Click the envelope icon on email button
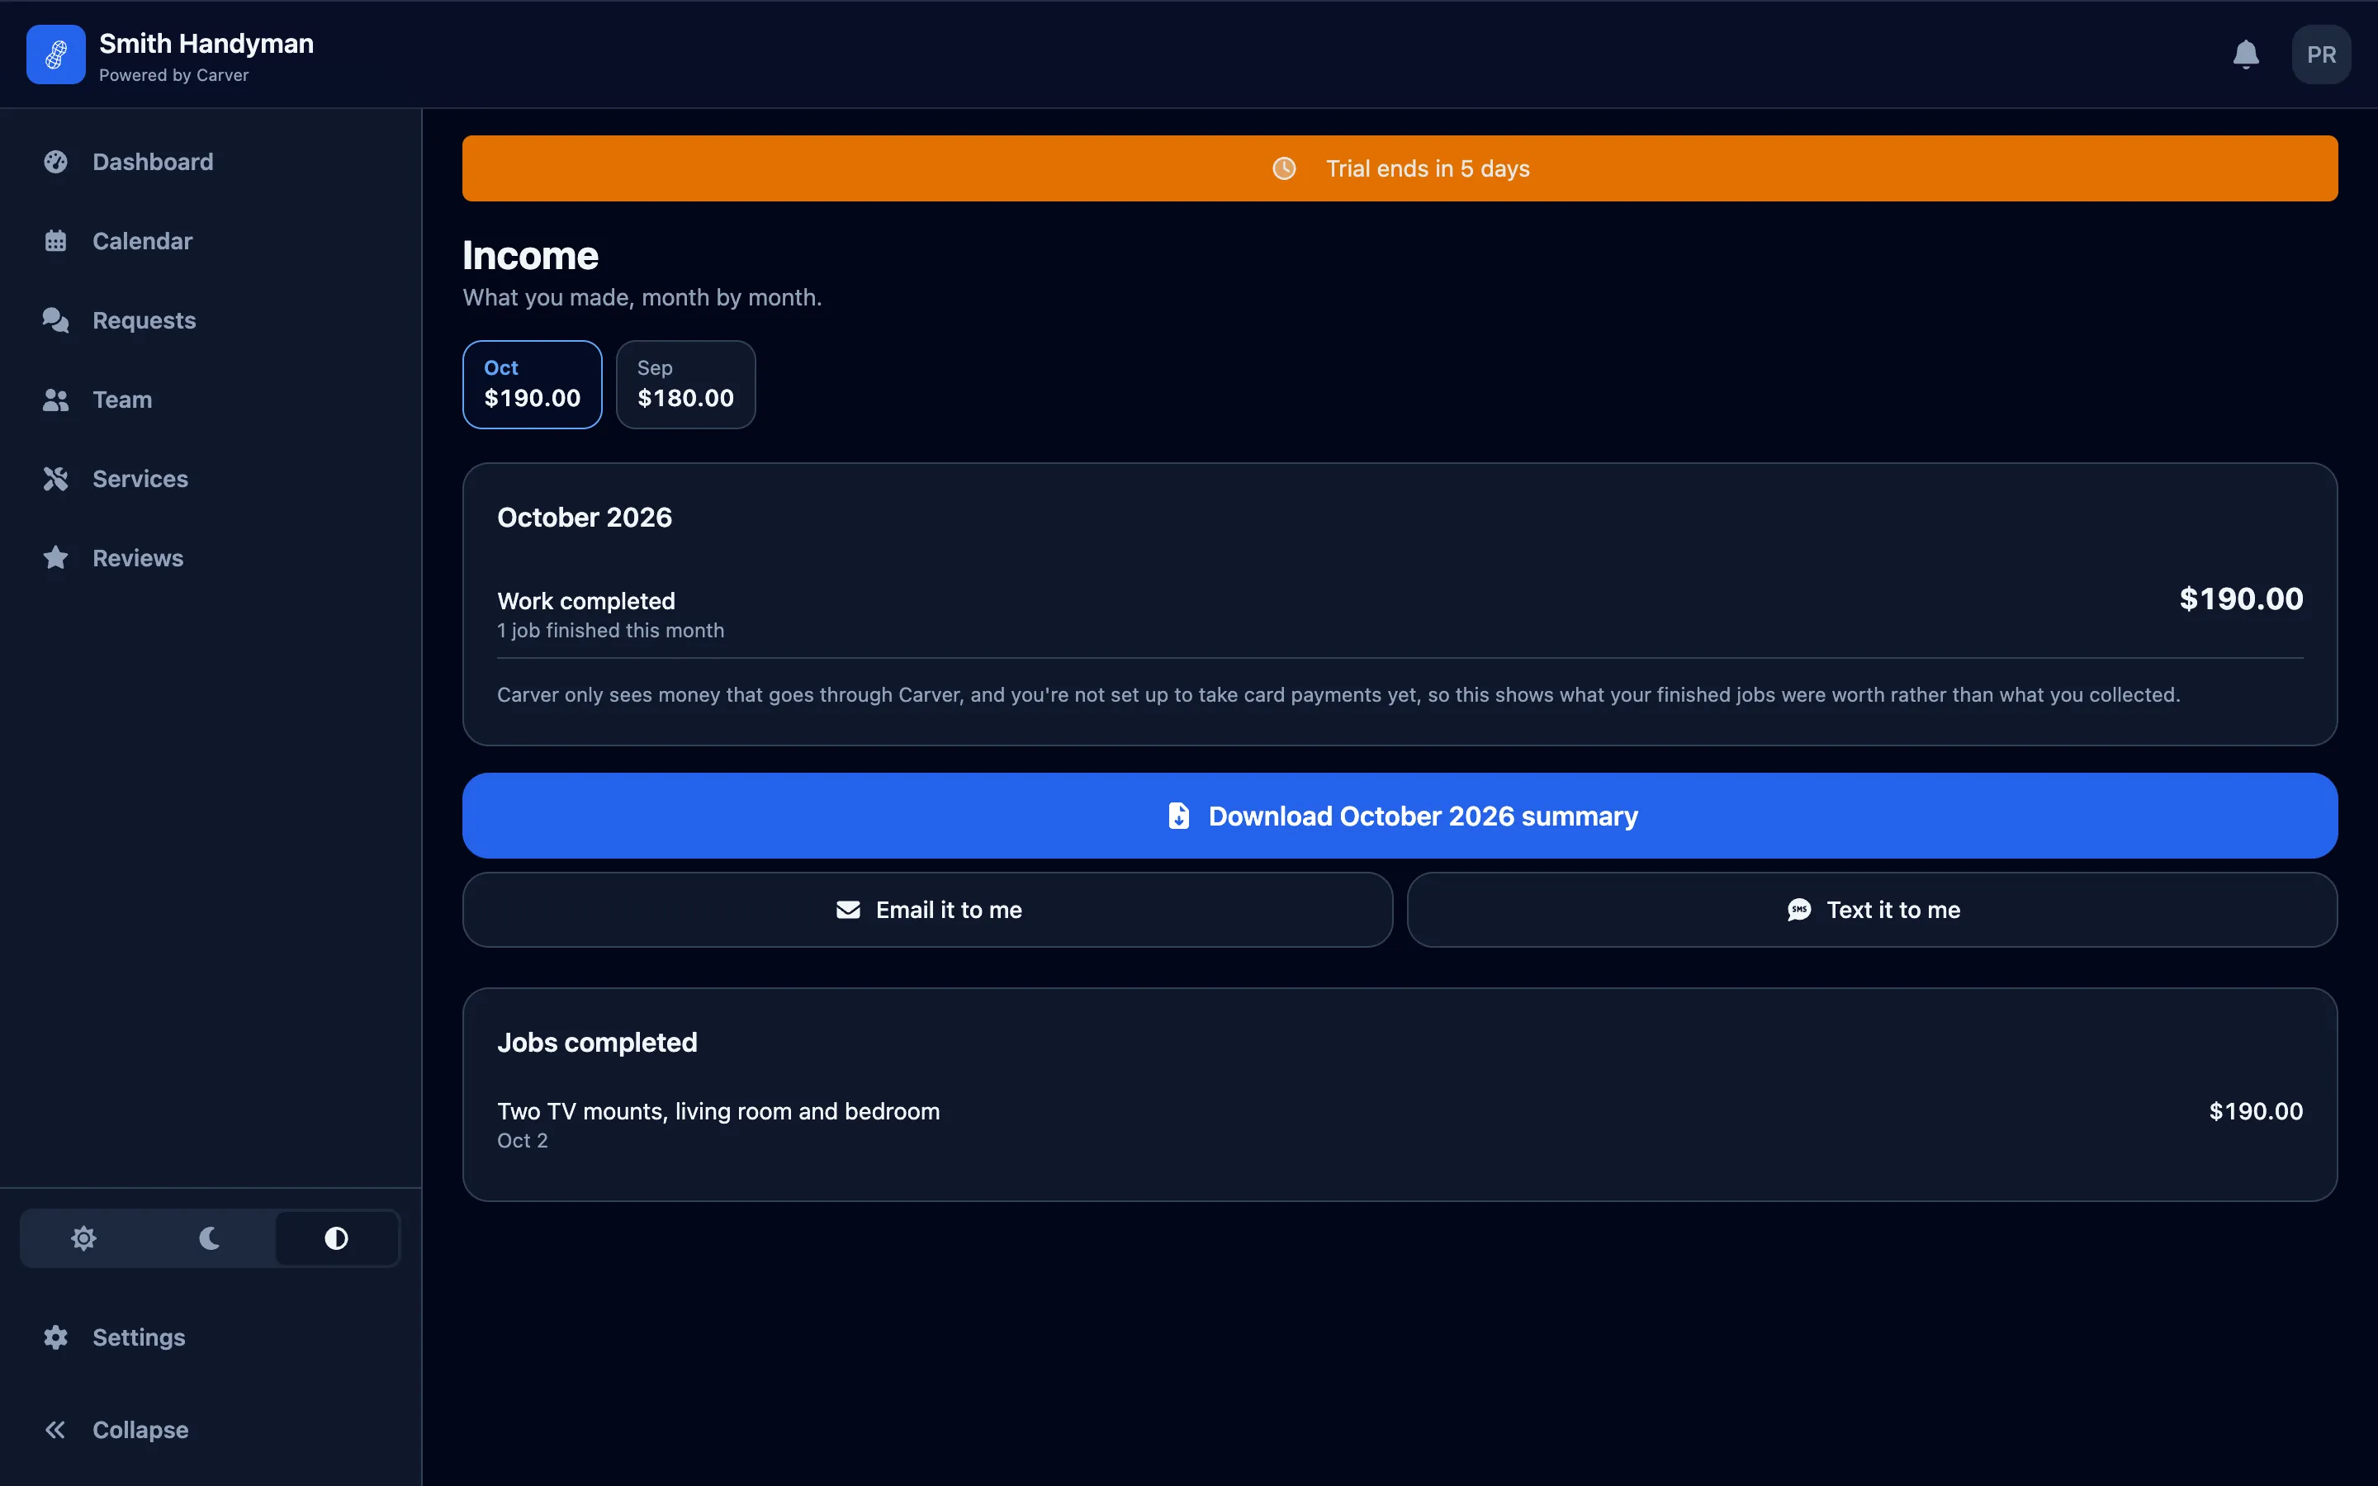The image size is (2378, 1486). pyautogui.click(x=848, y=910)
